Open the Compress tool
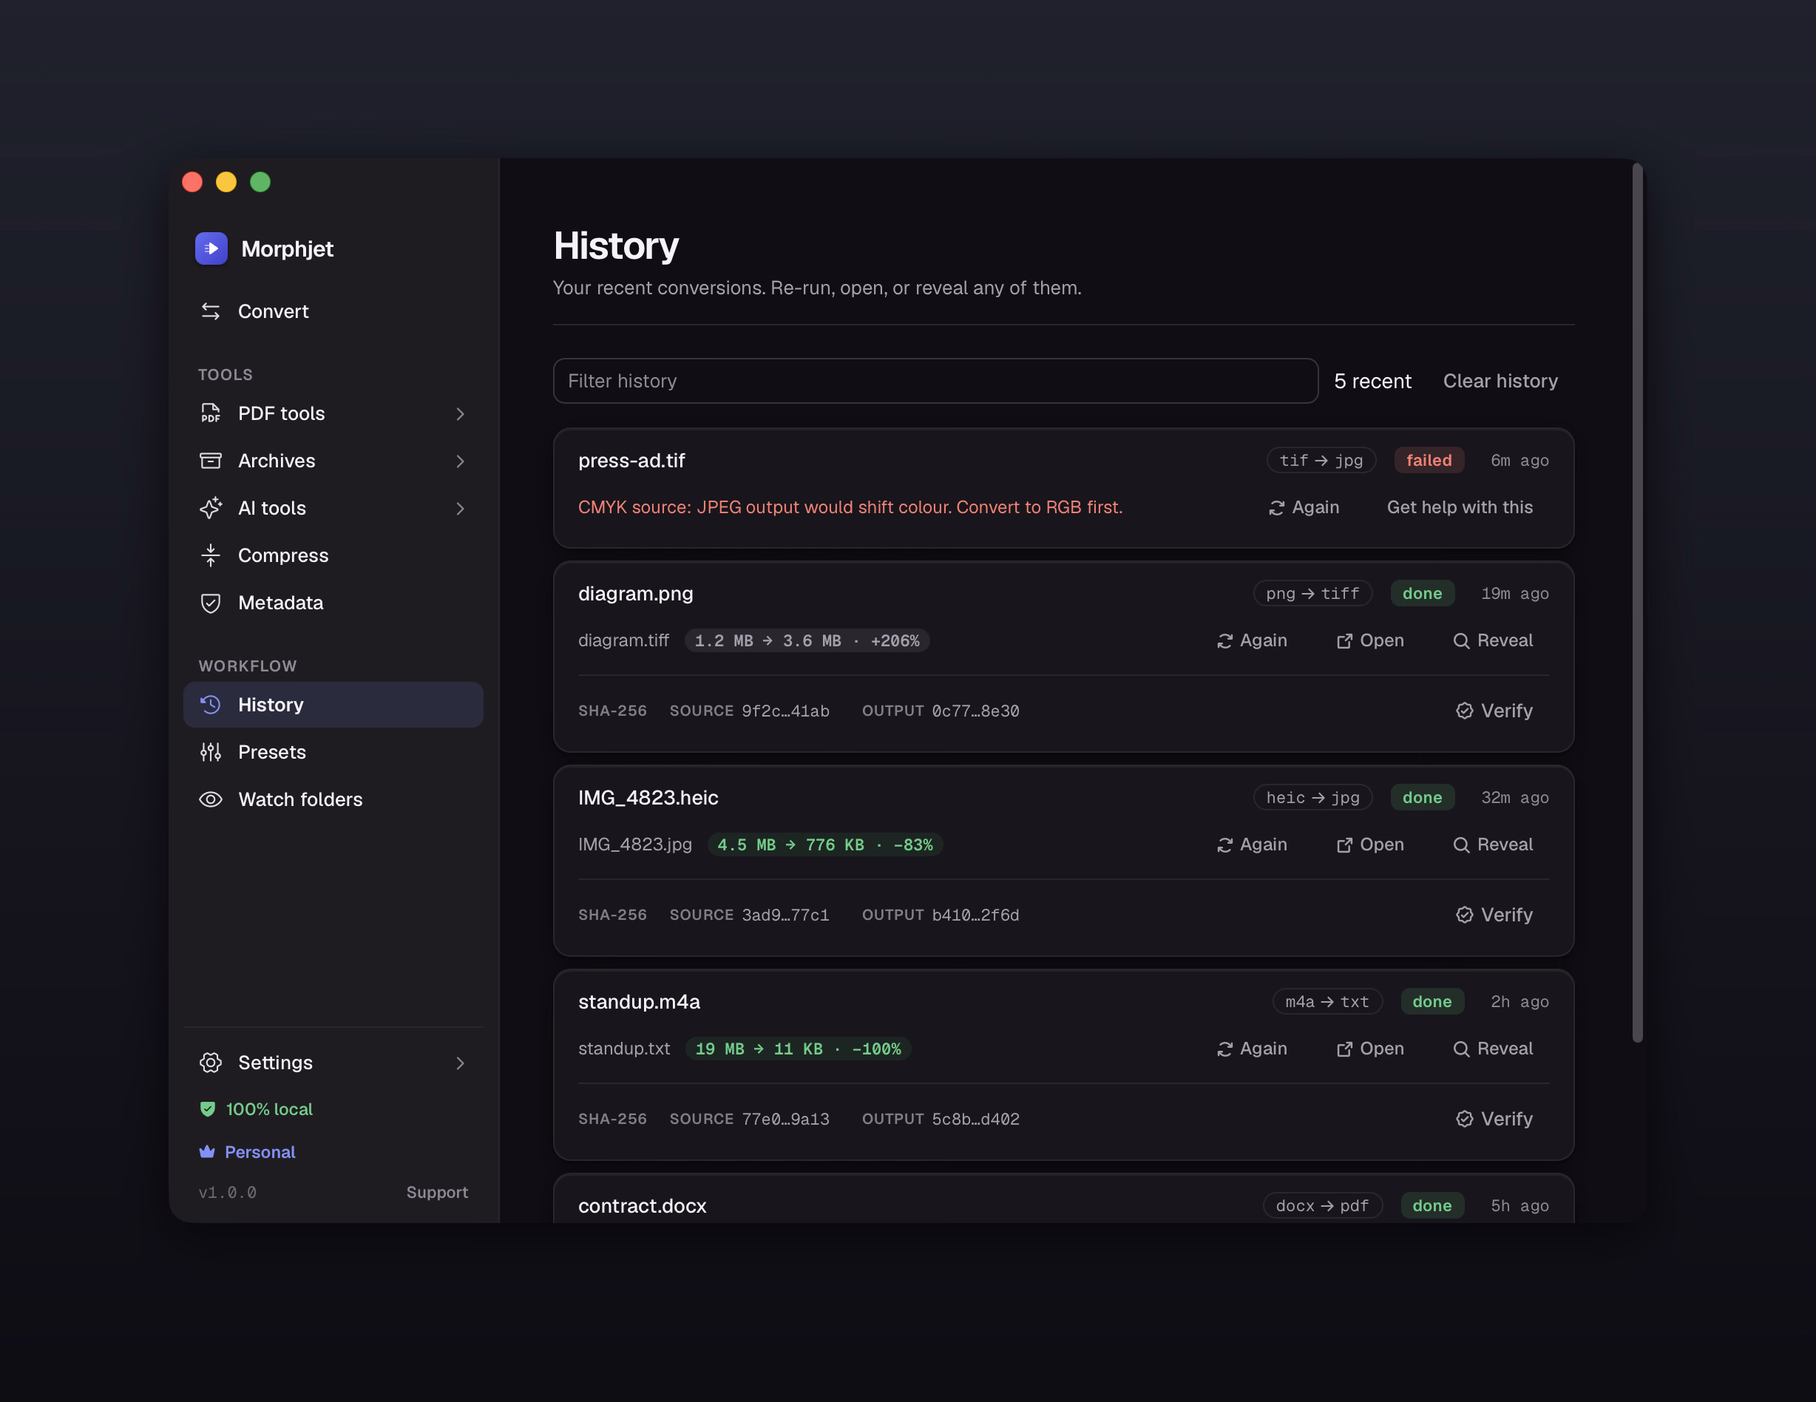 (x=333, y=555)
